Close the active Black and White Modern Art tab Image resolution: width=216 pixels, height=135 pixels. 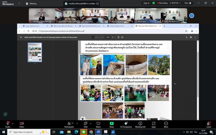160,26
